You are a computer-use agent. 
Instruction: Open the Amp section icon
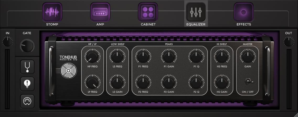(x=100, y=12)
